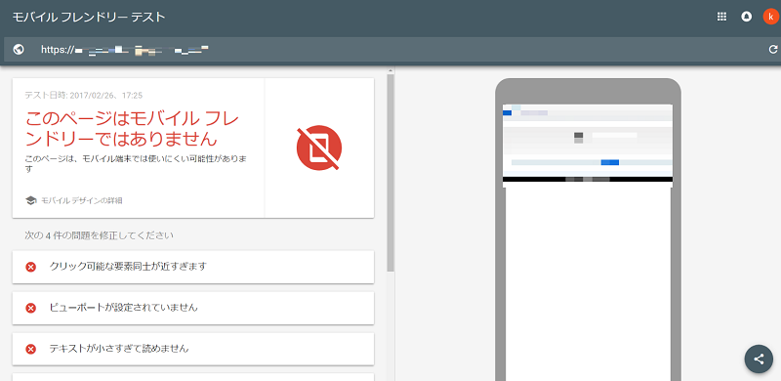Viewport: 781px width, 381px height.
Task: Click the モバイル端末では使いにくい可能性があります description
Action: point(136,163)
